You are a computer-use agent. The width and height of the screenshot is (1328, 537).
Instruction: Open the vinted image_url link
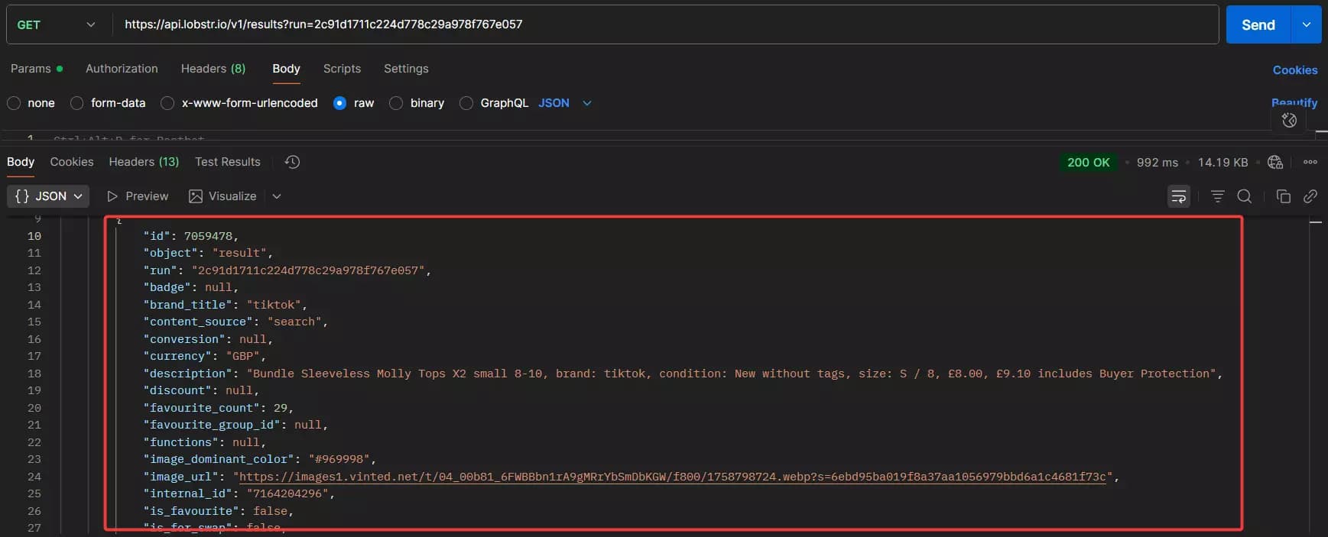[x=673, y=477]
